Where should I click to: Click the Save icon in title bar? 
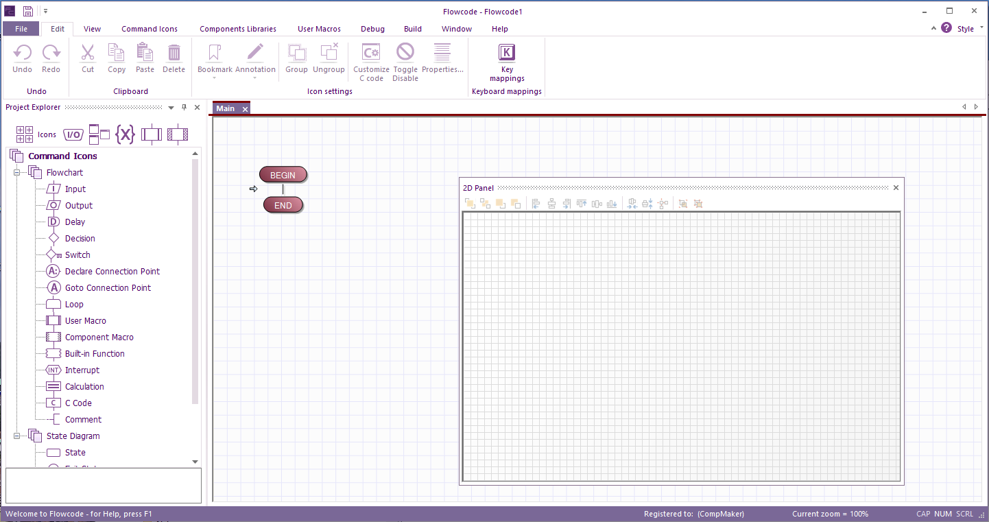(x=28, y=11)
